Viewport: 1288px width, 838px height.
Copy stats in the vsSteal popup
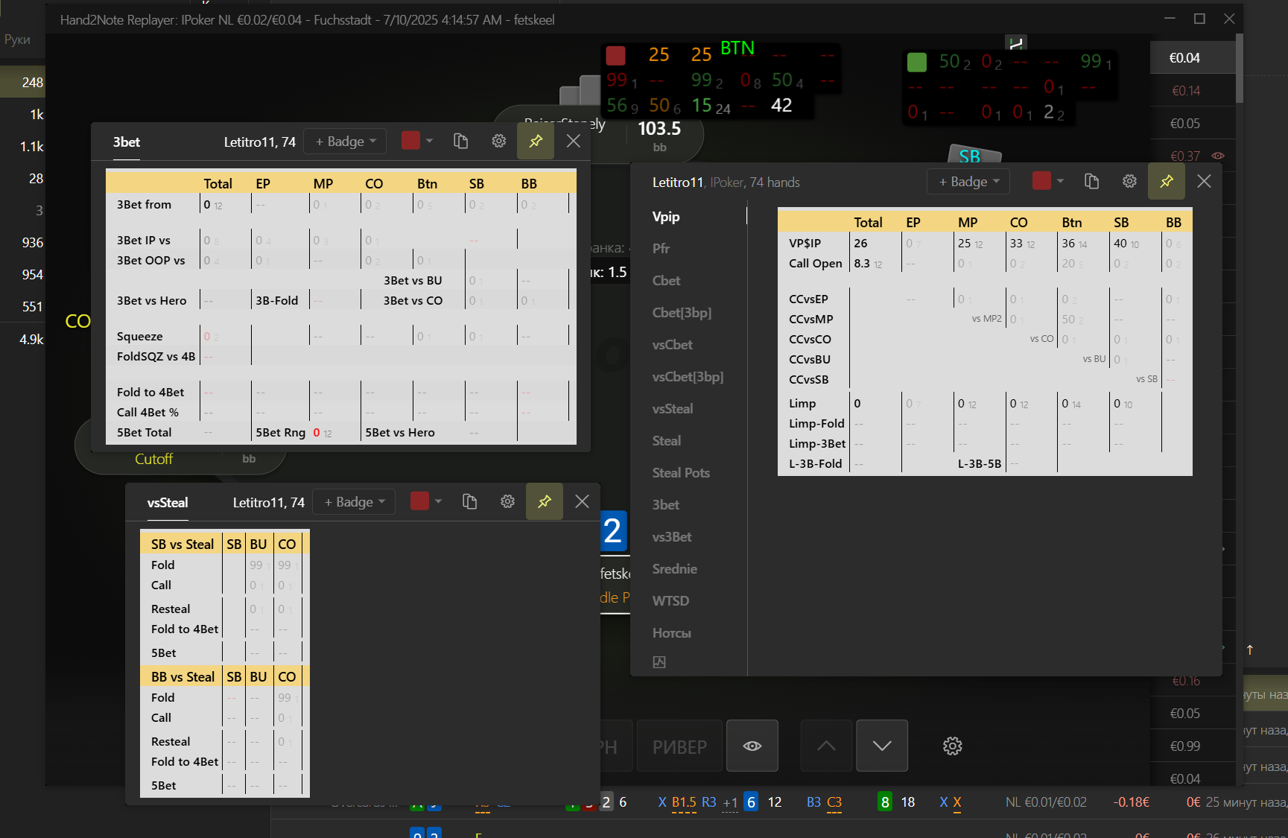coord(469,502)
